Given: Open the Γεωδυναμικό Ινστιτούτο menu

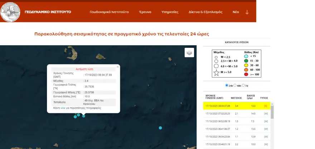Looking at the screenshot, I should click(x=109, y=12).
